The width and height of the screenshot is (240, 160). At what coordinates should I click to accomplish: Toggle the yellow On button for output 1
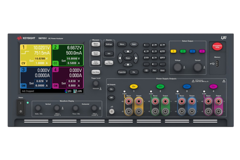pyautogui.click(x=133, y=86)
